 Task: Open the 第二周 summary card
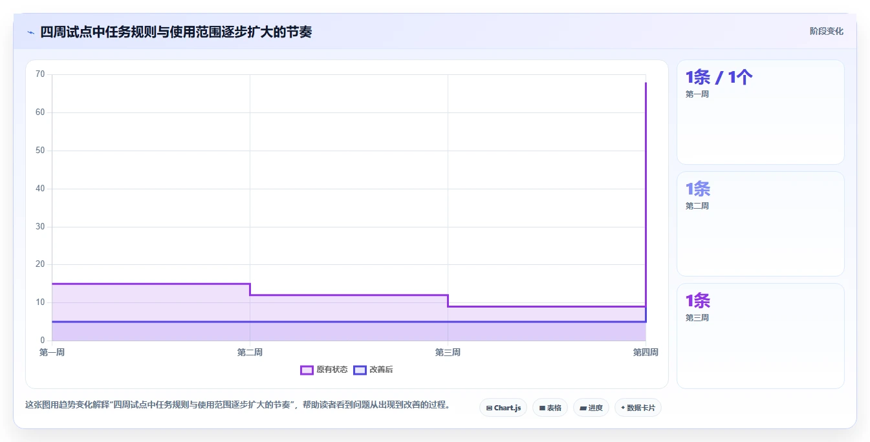(x=760, y=224)
